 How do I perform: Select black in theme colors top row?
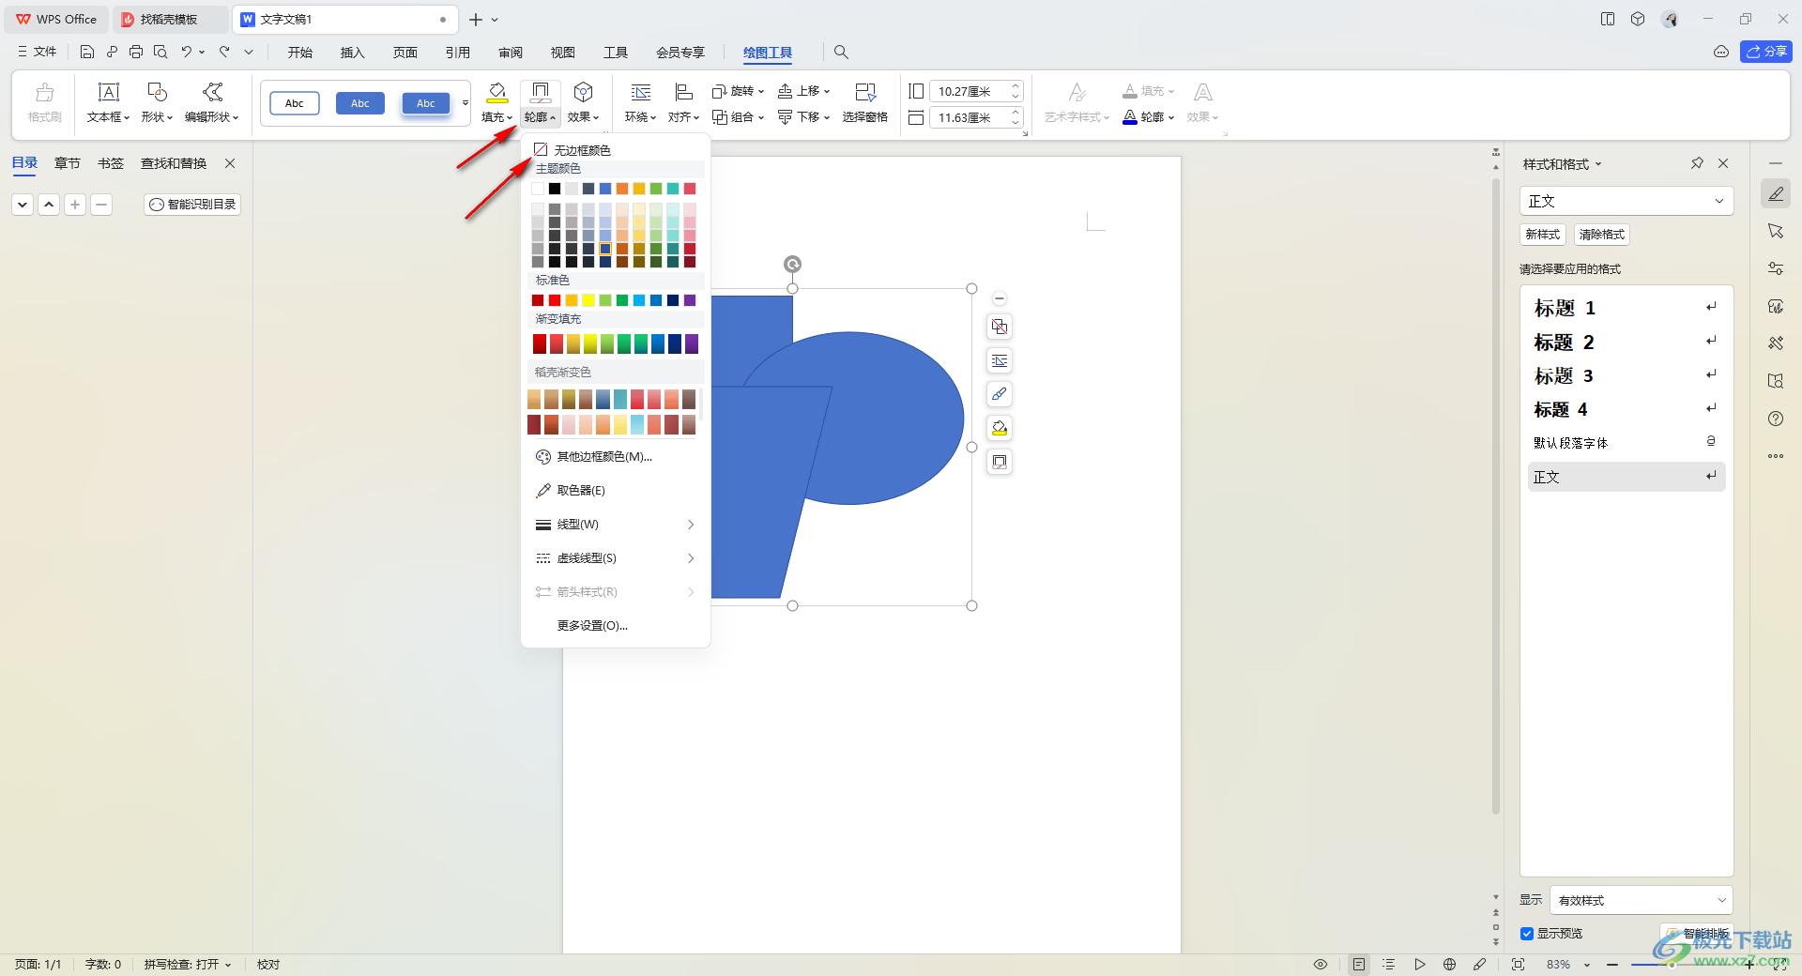pos(555,189)
